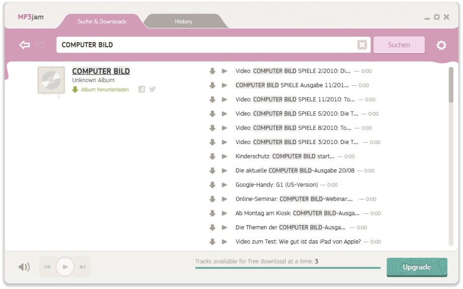Play 'Video: COMPUTER BILD SPIELE 11/2010' track
The width and height of the screenshot is (463, 289).
pos(224,99)
